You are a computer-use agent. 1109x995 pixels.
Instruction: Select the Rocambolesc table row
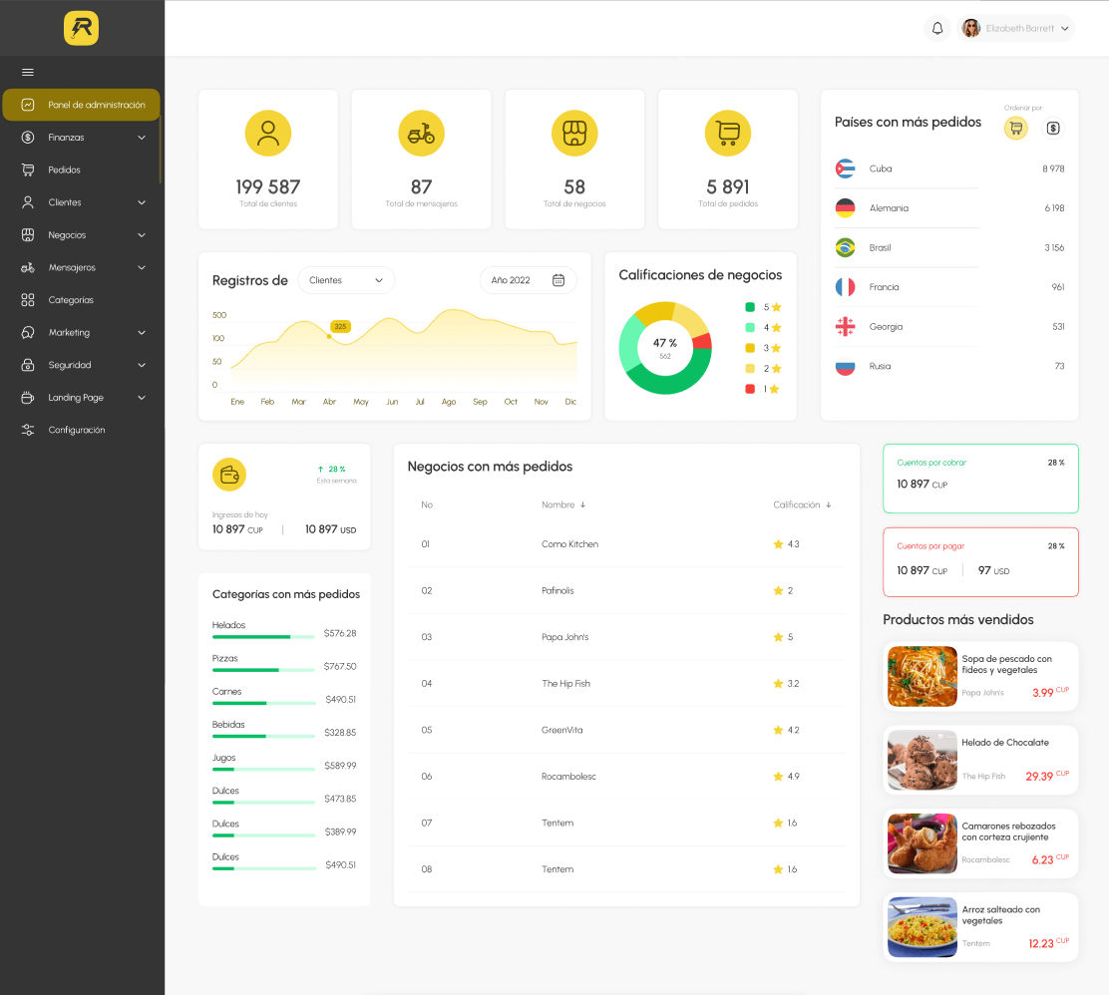pos(626,777)
